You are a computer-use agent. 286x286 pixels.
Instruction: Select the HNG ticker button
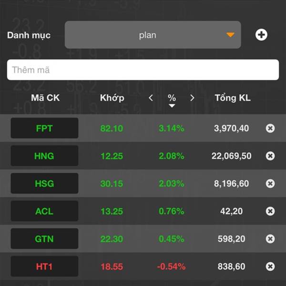(44, 156)
